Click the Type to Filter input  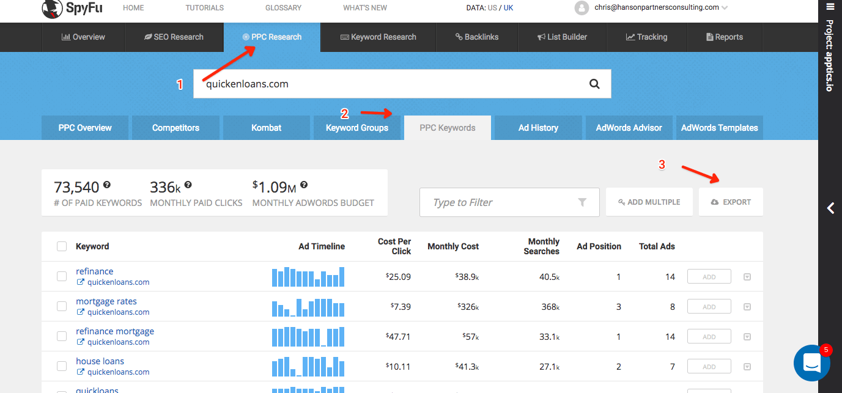tap(509, 202)
